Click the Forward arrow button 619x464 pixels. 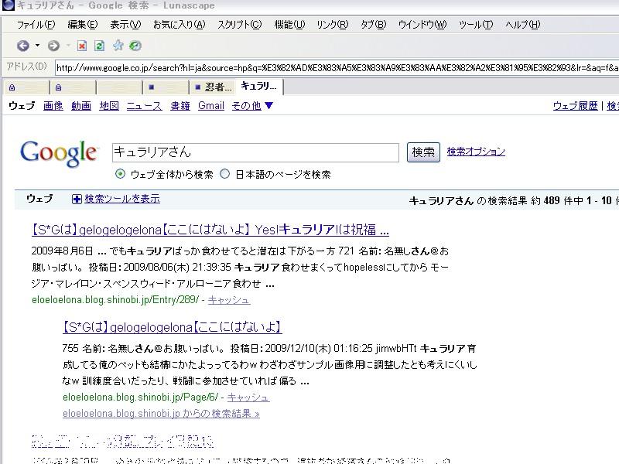pyautogui.click(x=53, y=46)
